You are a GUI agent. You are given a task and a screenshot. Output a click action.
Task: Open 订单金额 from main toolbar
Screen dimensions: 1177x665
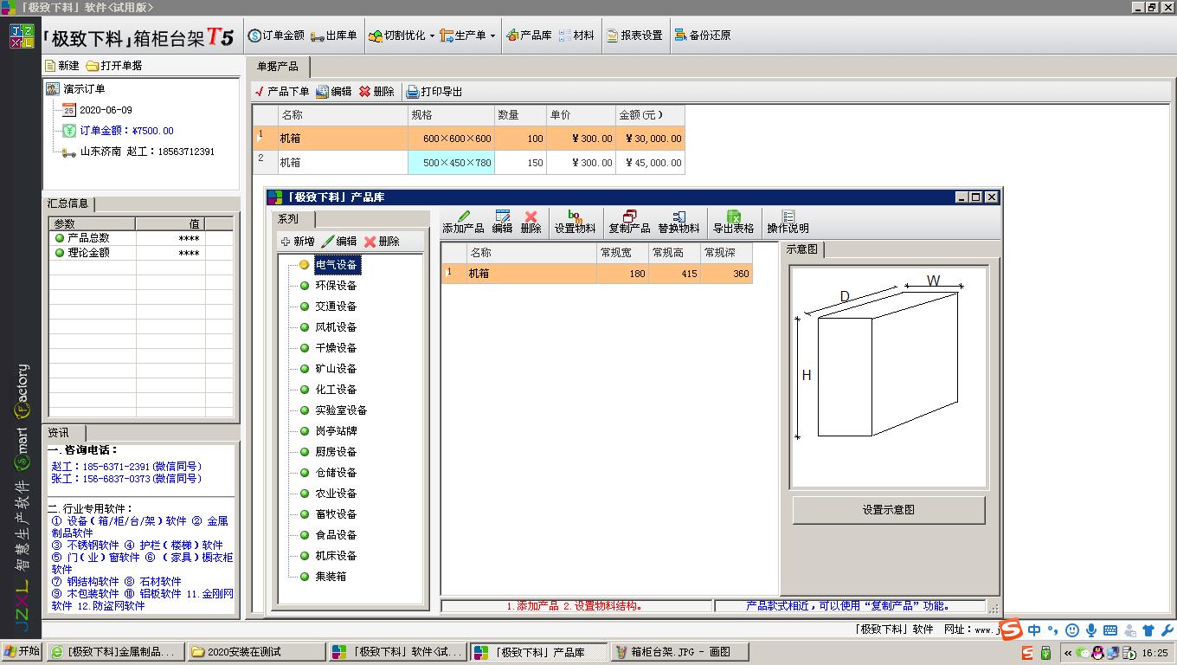point(275,36)
